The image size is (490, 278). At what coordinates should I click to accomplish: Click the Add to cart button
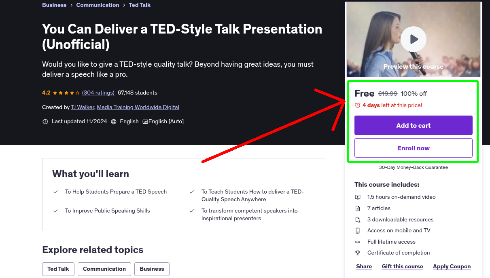414,125
